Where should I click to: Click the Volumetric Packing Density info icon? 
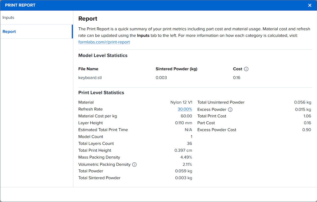(x=134, y=165)
